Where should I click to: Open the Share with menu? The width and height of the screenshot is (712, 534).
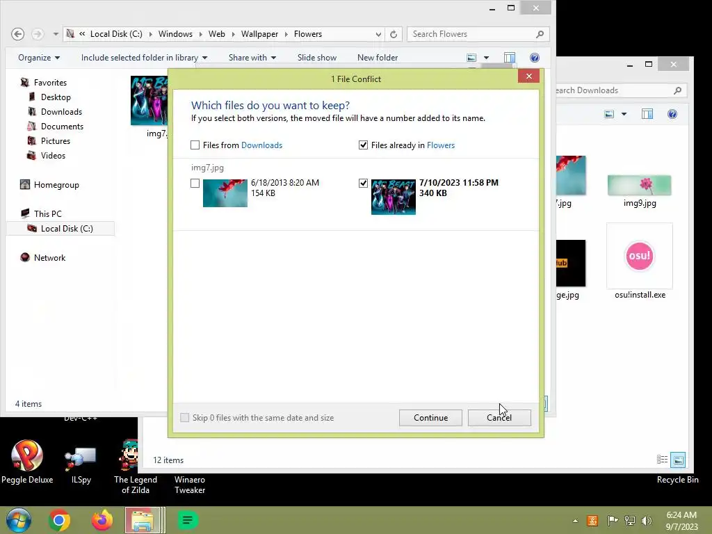pyautogui.click(x=252, y=58)
